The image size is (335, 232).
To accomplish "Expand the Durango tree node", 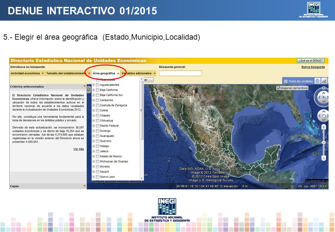I will [x=93, y=131].
